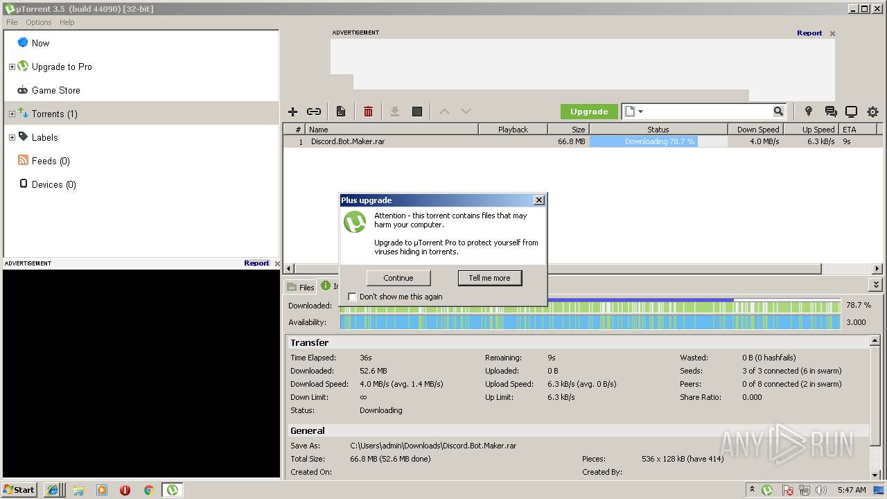887x499 pixels.
Task: Click Add Torrent from URL link icon
Action: pyautogui.click(x=314, y=112)
